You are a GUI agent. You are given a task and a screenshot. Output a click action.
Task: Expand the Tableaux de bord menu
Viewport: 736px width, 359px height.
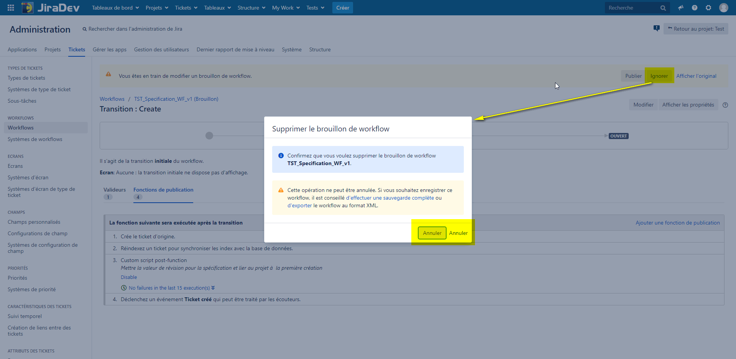click(115, 8)
